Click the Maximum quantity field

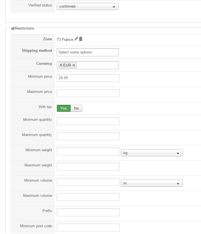[x=88, y=136]
